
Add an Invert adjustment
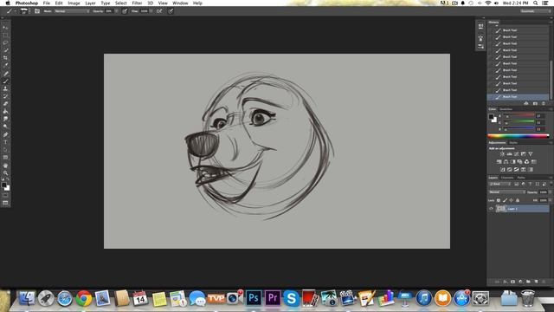click(x=502, y=170)
